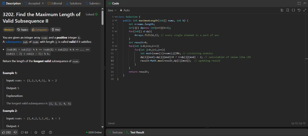The width and height of the screenshot is (308, 136).
Task: Expand the editor with the diagonal arrows icon
Action: coord(304,10)
